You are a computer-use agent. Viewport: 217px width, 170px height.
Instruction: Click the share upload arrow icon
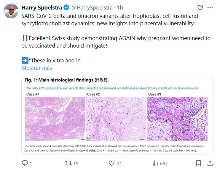click(210, 163)
